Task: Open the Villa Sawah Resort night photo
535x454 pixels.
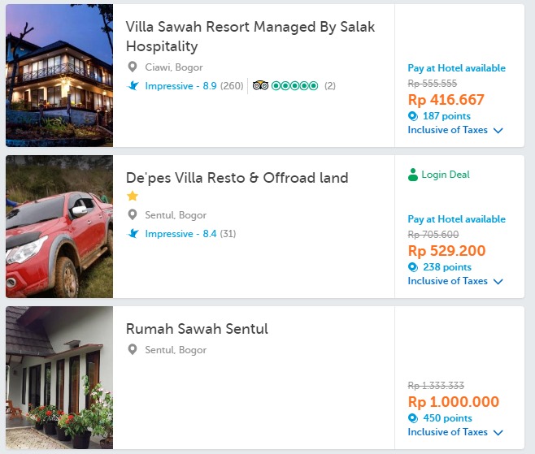Action: 59,76
